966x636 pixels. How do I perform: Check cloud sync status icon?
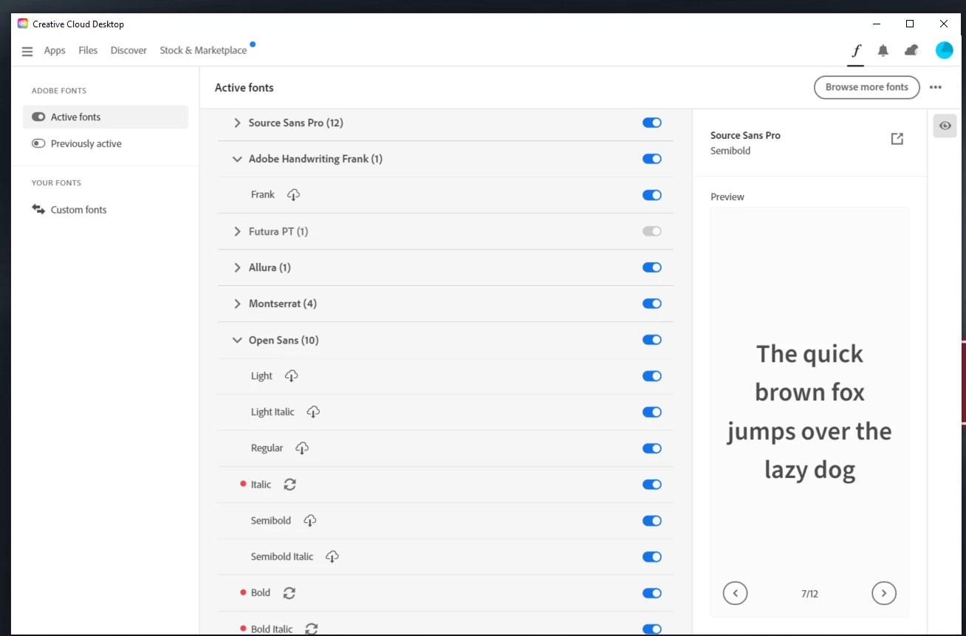[911, 50]
